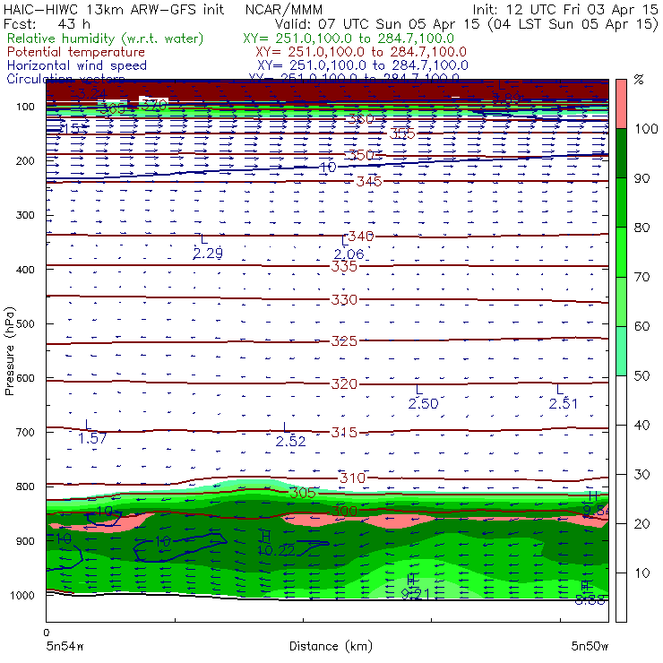Screen dimensions: 663x663
Task: Click the '1000' pressure axis tick label
Action: (x=22, y=596)
